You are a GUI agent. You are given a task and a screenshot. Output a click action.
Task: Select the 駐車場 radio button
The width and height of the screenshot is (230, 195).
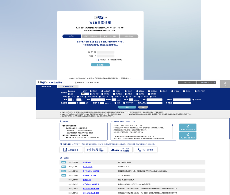click(69, 91)
